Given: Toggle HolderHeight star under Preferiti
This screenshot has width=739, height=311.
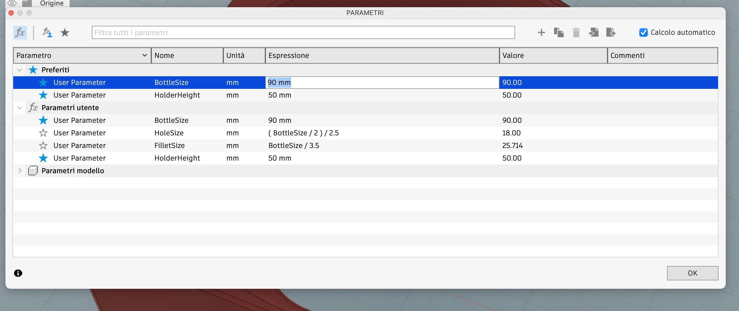Looking at the screenshot, I should pos(43,95).
